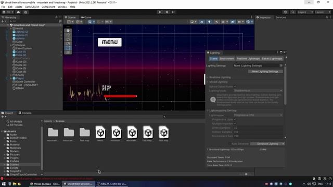Expand the world object in the Hierarchy
The image size is (333, 187).
pyautogui.click(x=11, y=29)
